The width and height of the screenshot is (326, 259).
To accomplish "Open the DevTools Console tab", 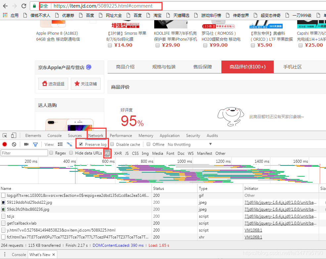I will click(x=55, y=136).
